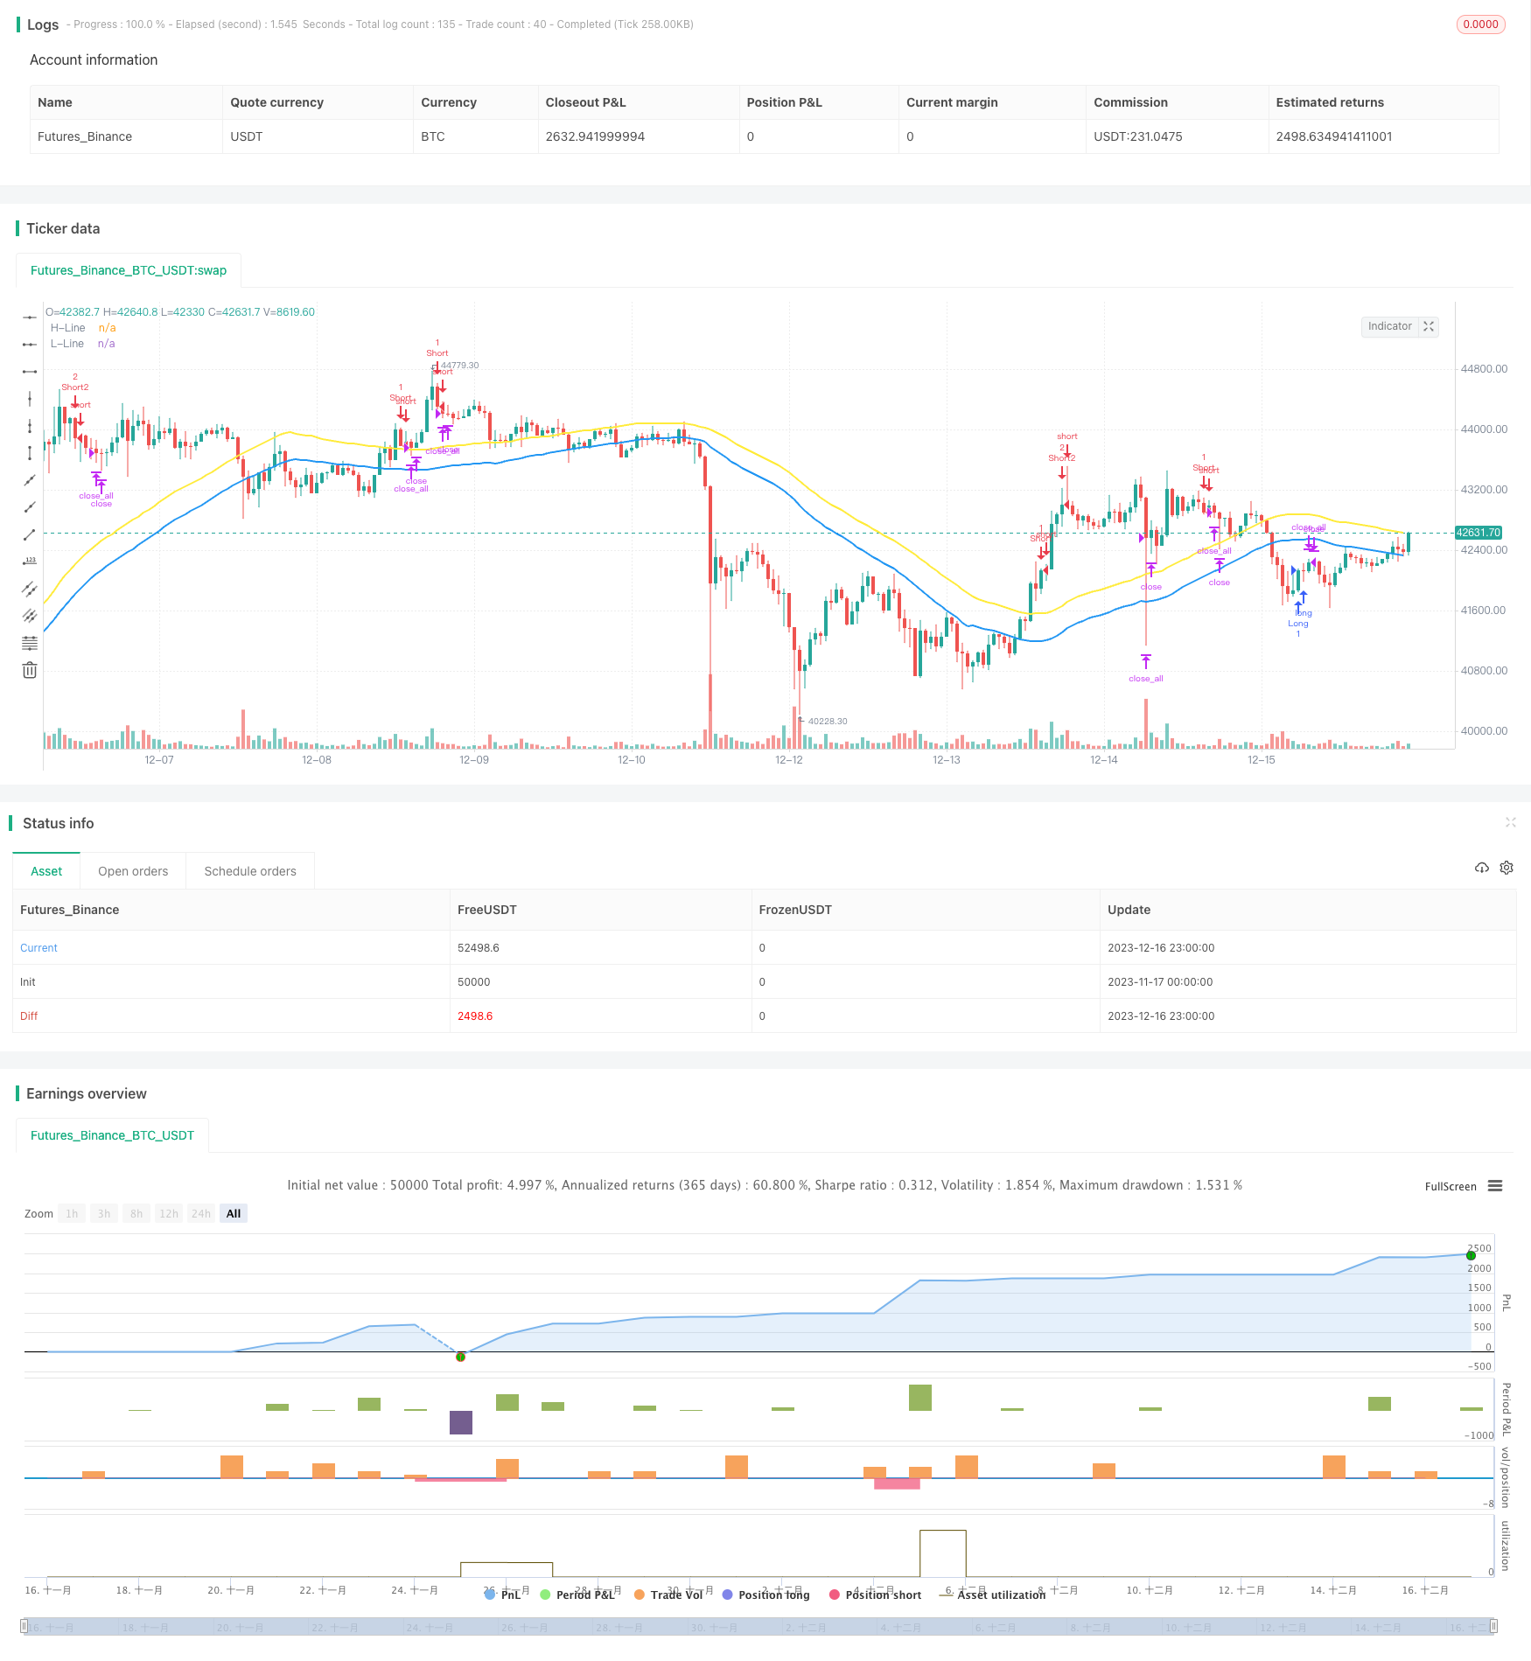Open the FullScreen menu icon in Earnings overview
Image resolution: width=1531 pixels, height=1661 pixels.
(x=1497, y=1186)
